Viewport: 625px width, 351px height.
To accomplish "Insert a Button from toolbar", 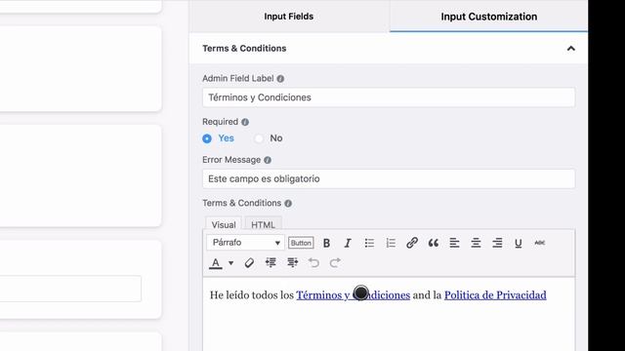I will pyautogui.click(x=301, y=243).
